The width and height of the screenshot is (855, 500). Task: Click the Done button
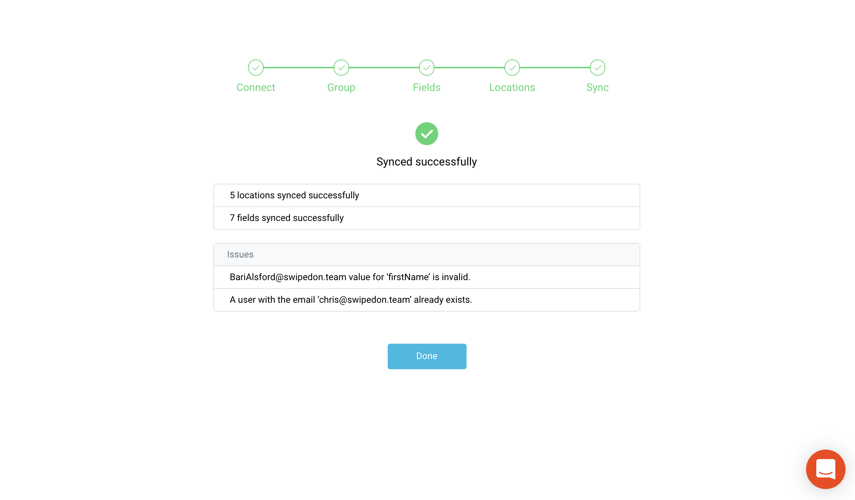click(427, 356)
